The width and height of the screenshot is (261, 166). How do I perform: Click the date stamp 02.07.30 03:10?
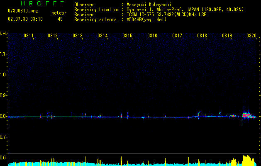point(25,19)
